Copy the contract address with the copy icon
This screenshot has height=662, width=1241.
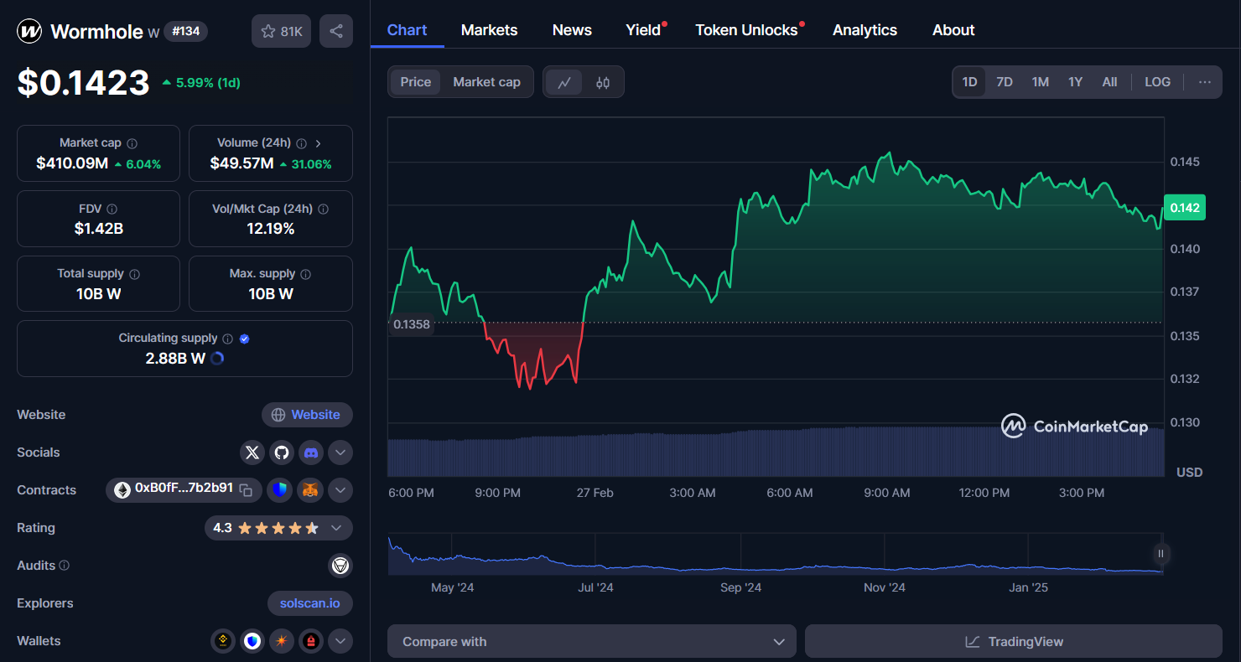246,490
